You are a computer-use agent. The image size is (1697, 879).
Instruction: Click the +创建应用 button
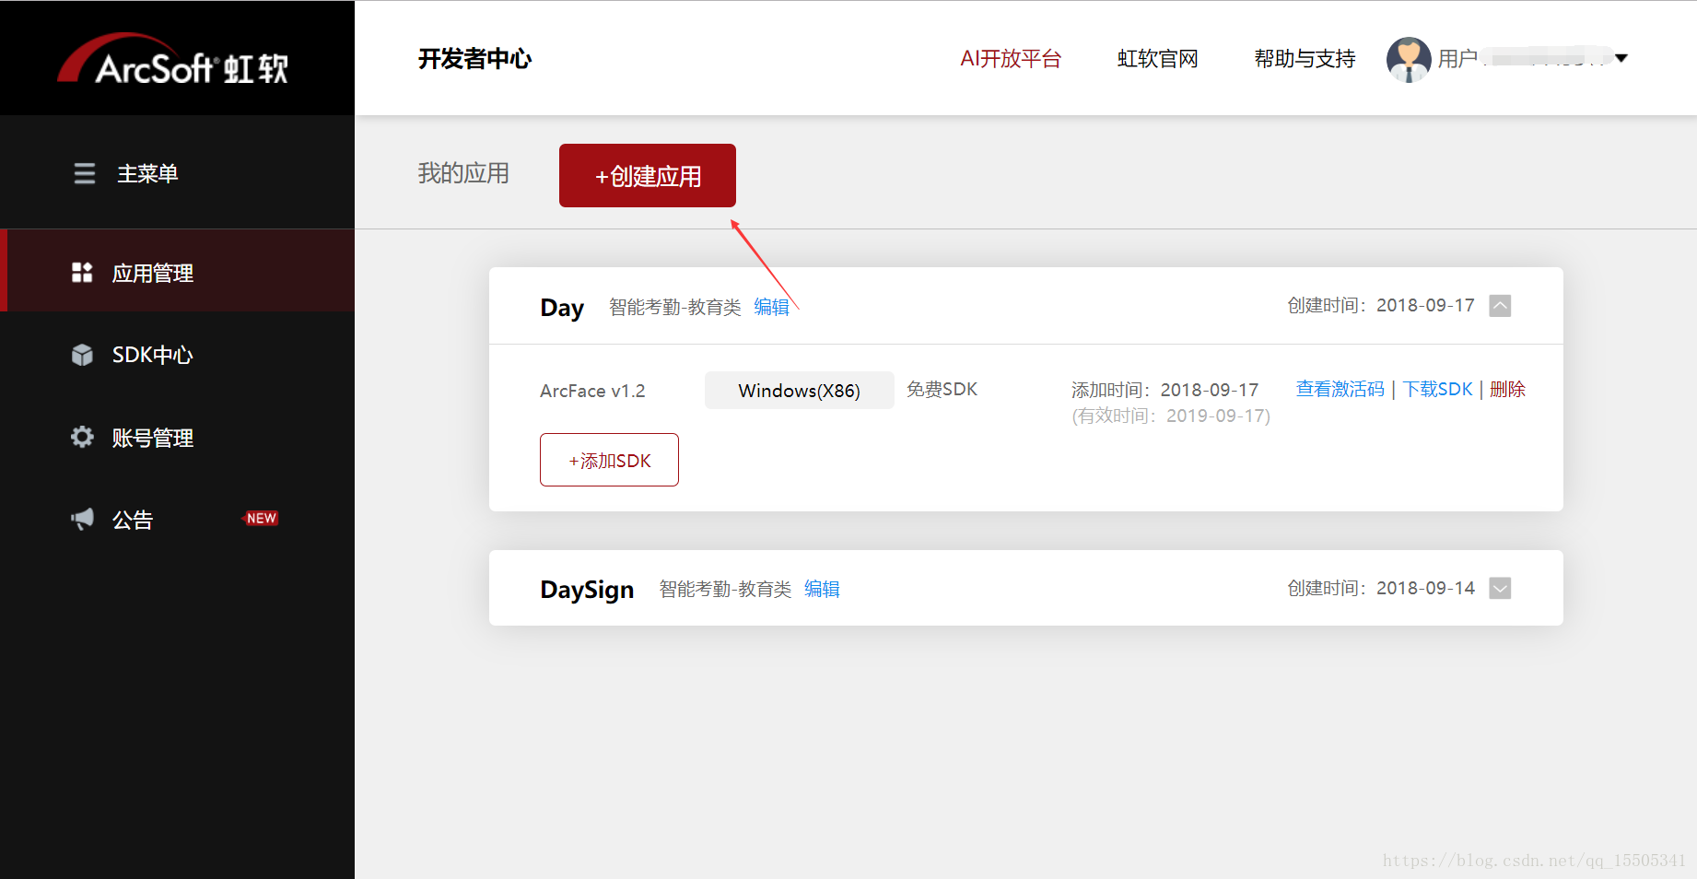pos(648,175)
